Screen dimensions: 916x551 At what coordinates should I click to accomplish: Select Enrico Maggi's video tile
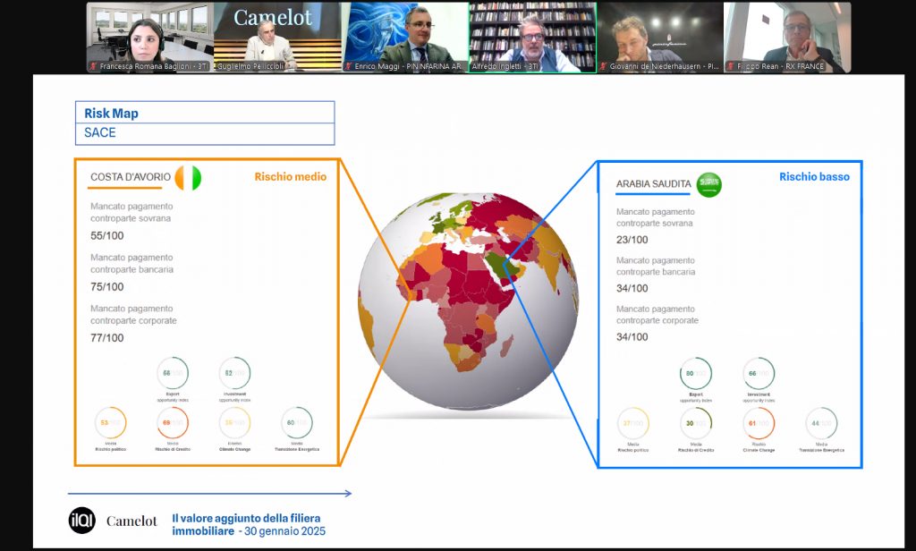(x=405, y=38)
